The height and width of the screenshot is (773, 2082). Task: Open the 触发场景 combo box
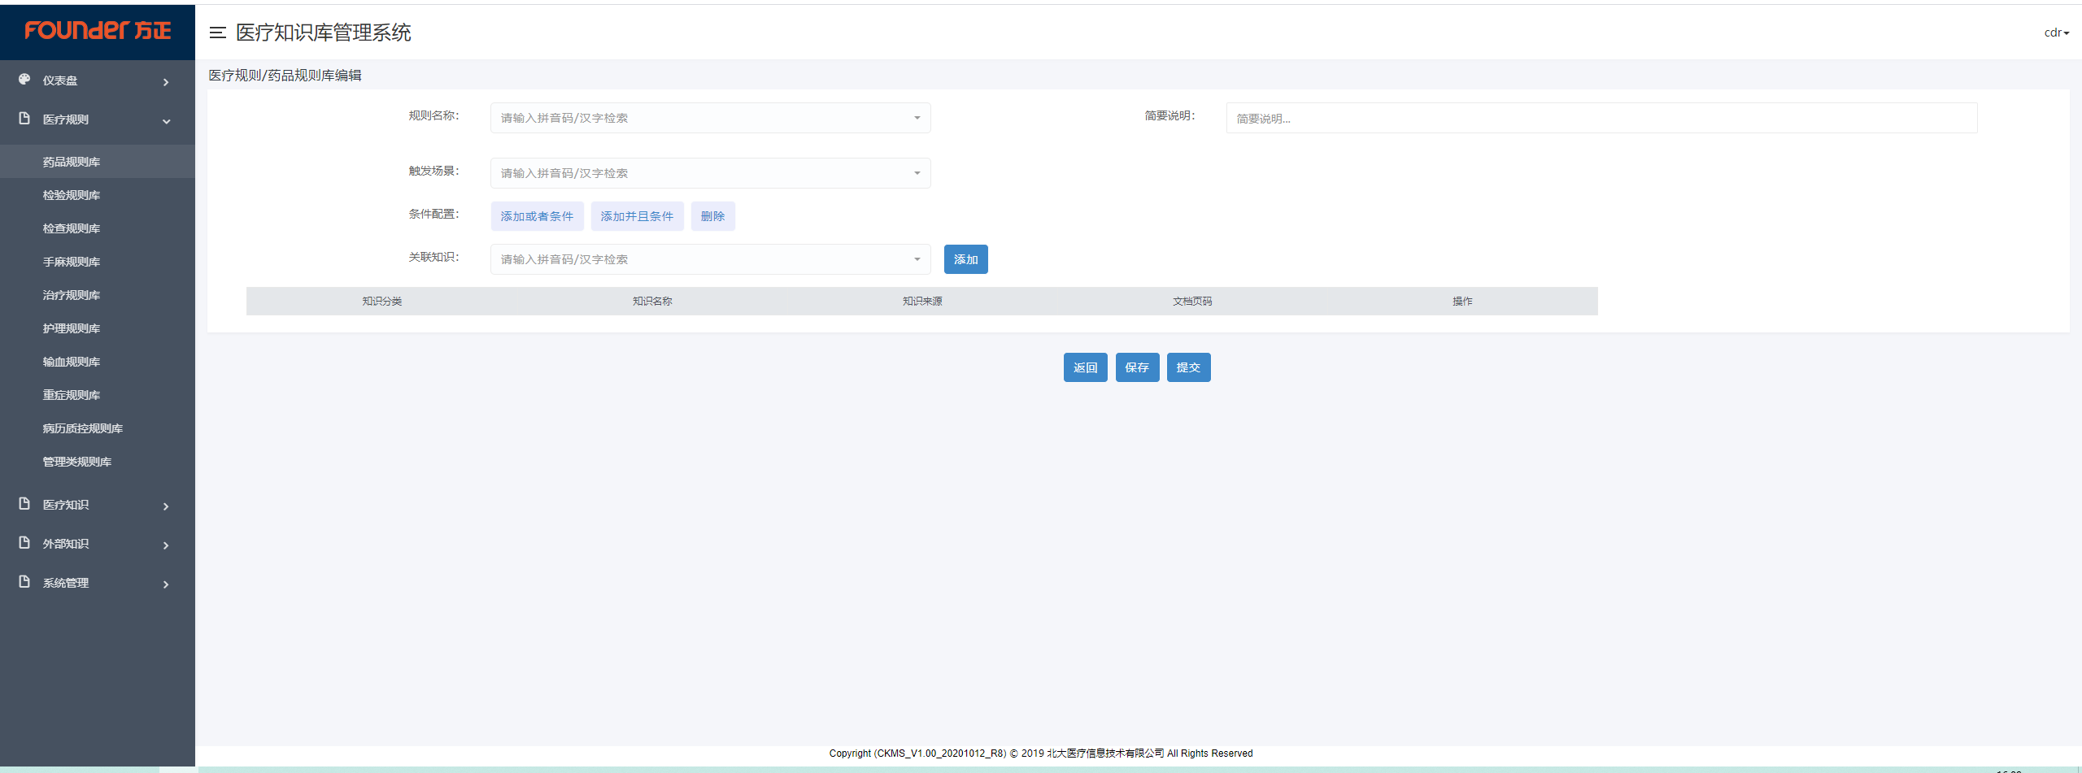click(710, 173)
